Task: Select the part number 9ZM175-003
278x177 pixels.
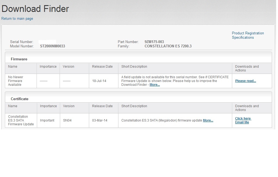Action: coord(154,42)
